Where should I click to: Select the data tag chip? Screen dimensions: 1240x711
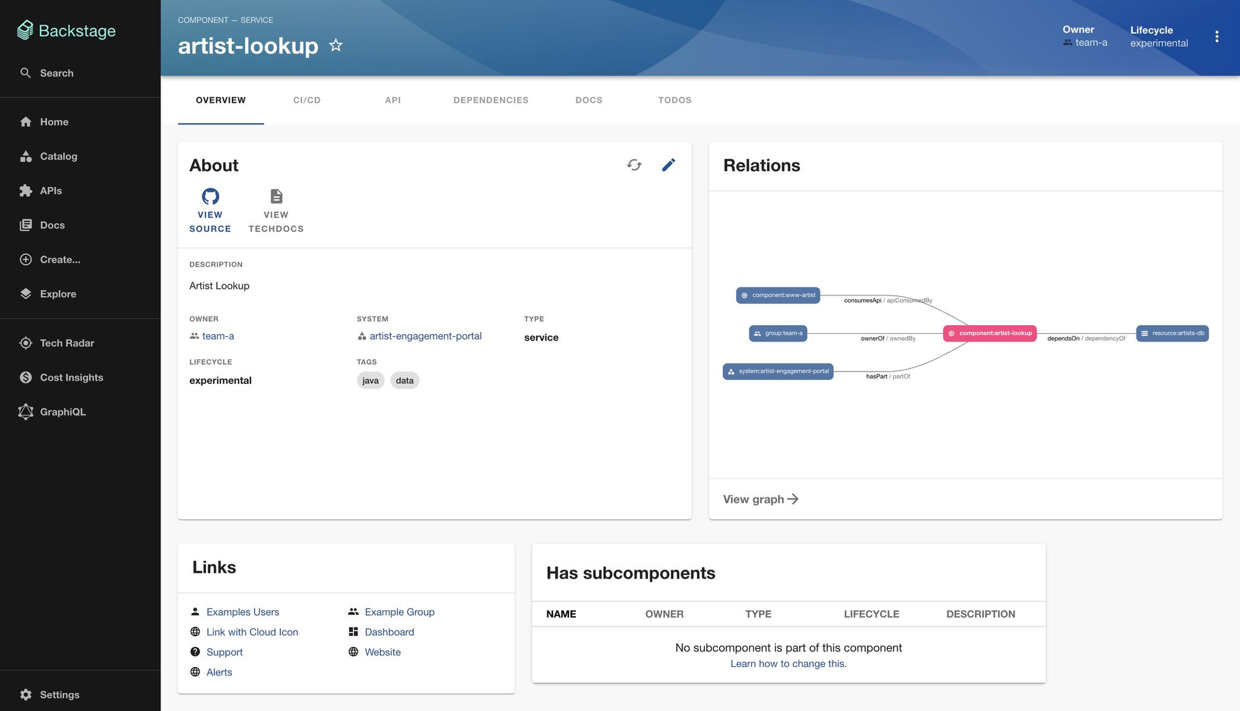404,380
